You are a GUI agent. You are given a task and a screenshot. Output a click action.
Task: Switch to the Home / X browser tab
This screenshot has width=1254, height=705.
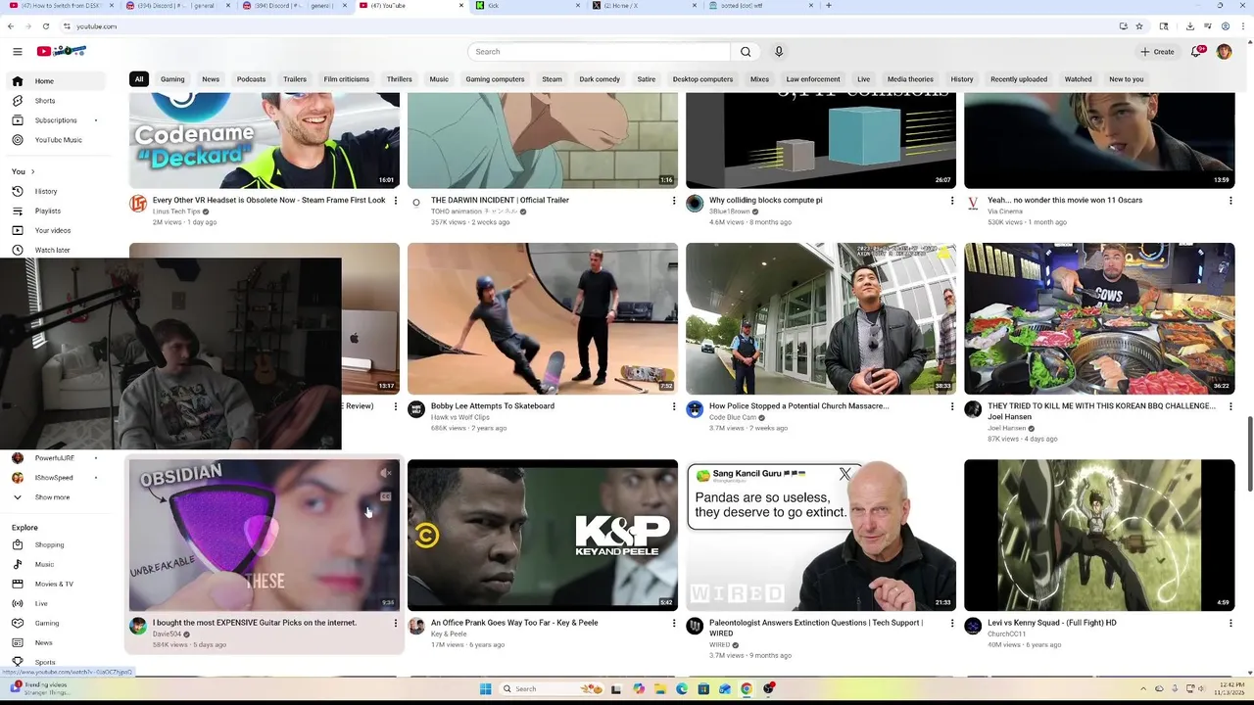(x=644, y=6)
